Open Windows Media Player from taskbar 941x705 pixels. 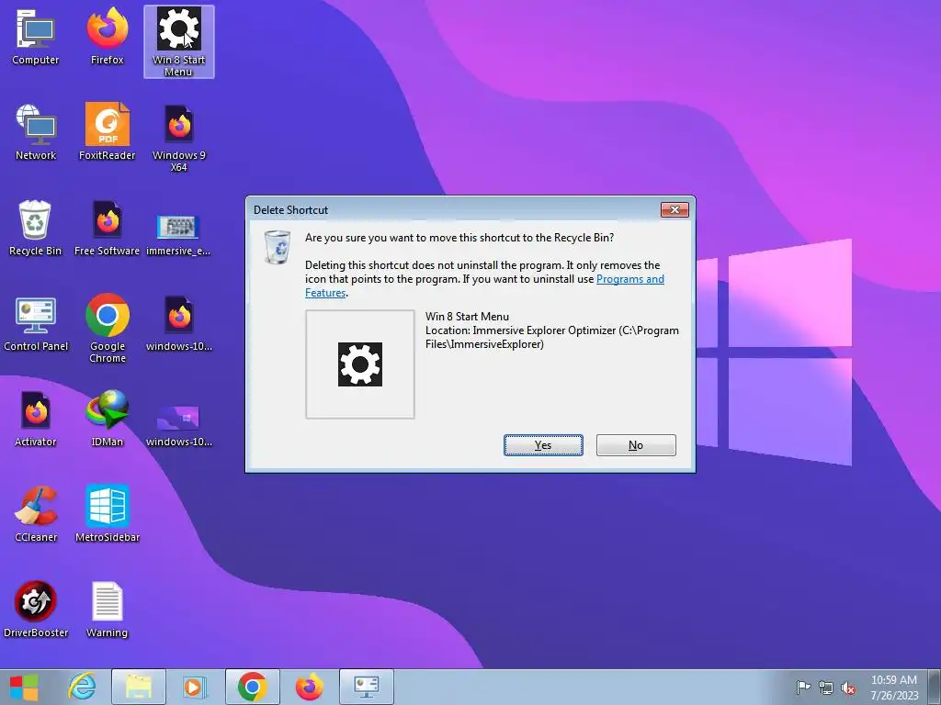point(194,687)
